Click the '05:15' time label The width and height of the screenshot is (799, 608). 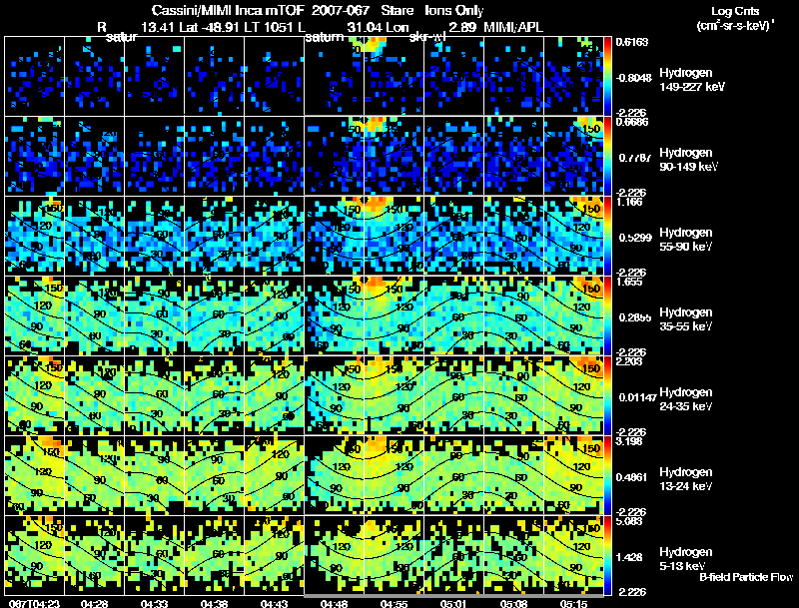[573, 603]
